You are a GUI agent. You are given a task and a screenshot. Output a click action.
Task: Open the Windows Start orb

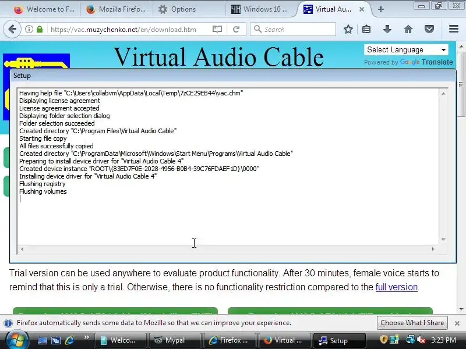[17, 340]
